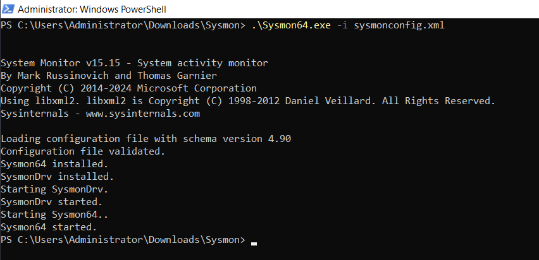Click the Sysmon64 installed line

coord(54,164)
